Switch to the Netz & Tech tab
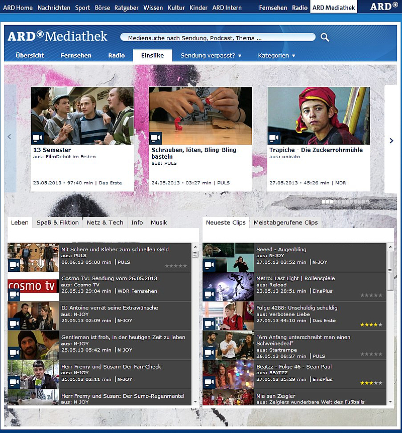This screenshot has width=402, height=433. [105, 223]
